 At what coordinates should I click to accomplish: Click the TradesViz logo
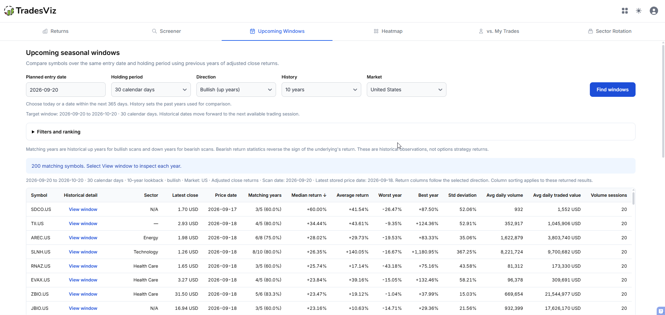point(30,11)
